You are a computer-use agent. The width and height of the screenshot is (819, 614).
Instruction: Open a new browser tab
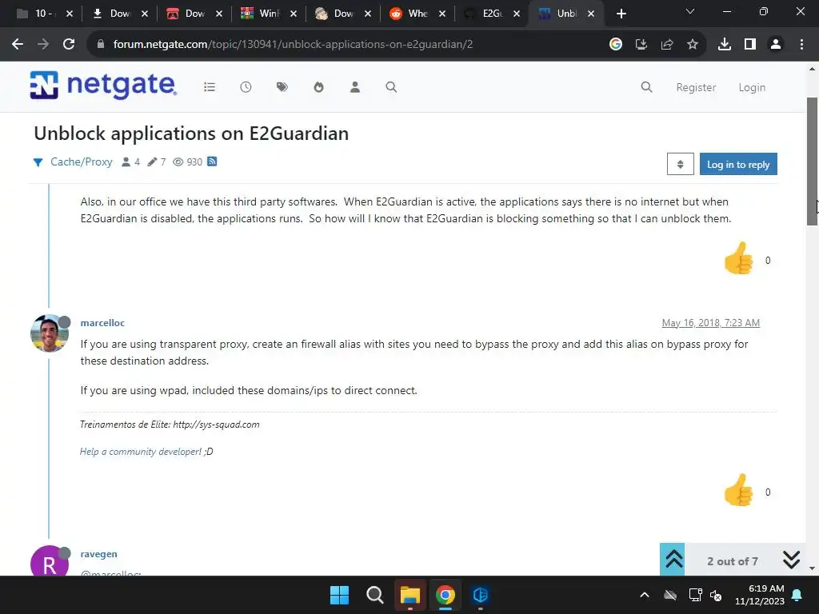(x=621, y=14)
